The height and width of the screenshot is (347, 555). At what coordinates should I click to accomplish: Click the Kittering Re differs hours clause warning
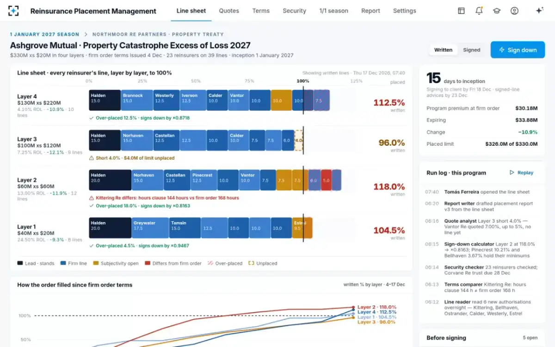[x=164, y=198]
